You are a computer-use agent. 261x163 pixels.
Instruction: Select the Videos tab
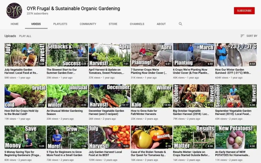[36, 24]
